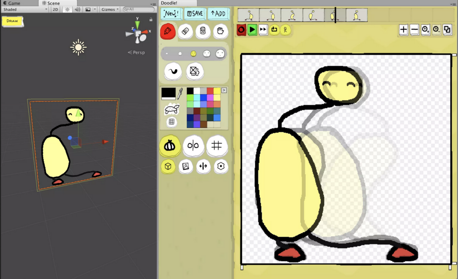
Task: Toggle the yellow stick figure button
Action: coord(285,30)
